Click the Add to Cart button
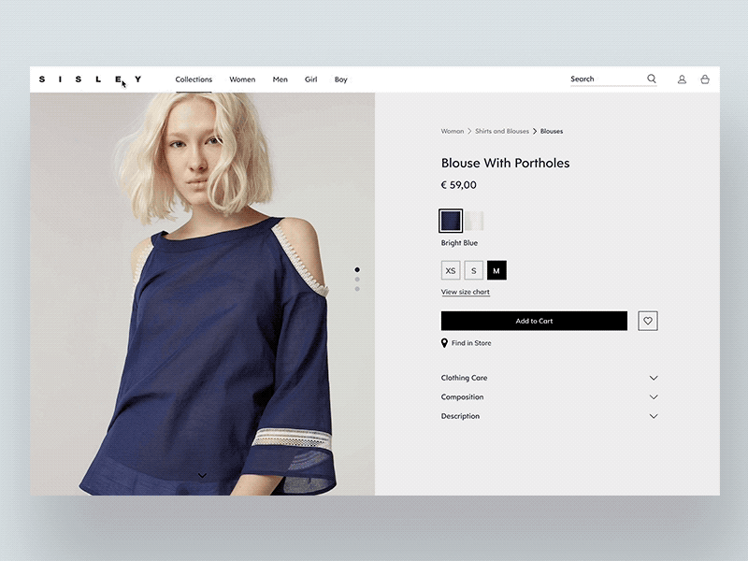Image resolution: width=748 pixels, height=561 pixels. pos(533,321)
